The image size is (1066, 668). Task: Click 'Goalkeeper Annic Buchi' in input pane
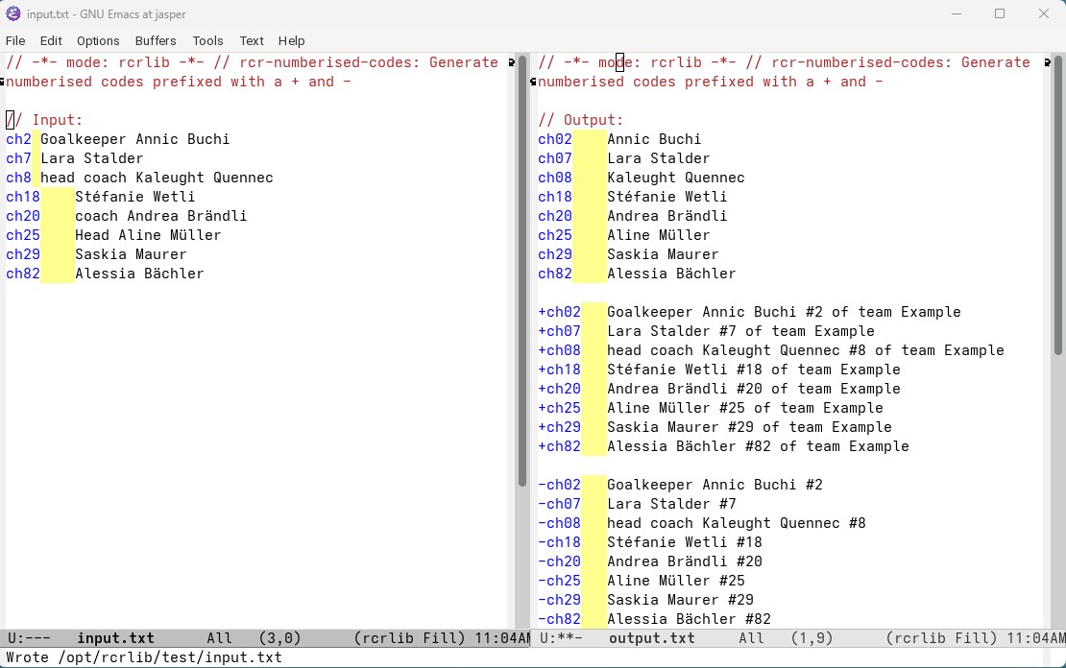(x=135, y=139)
